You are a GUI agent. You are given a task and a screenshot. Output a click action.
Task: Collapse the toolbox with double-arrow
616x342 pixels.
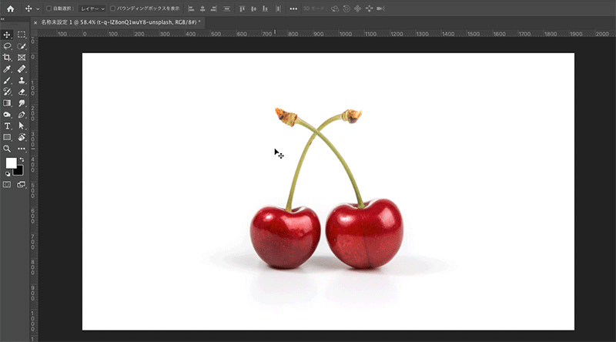click(x=2, y=18)
